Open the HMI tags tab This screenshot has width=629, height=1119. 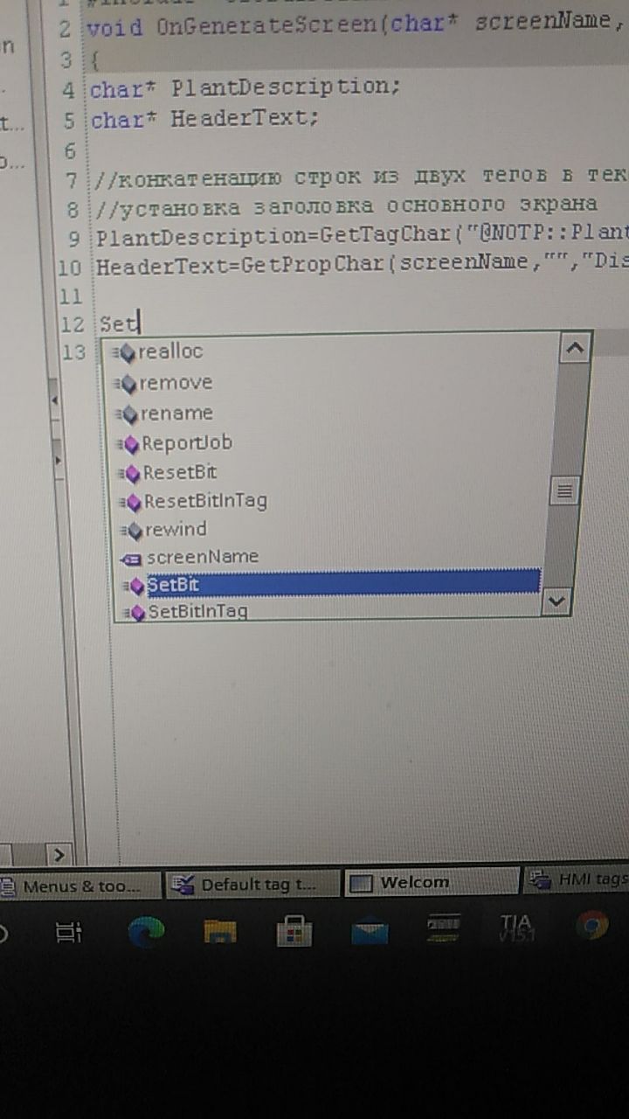pos(577,879)
